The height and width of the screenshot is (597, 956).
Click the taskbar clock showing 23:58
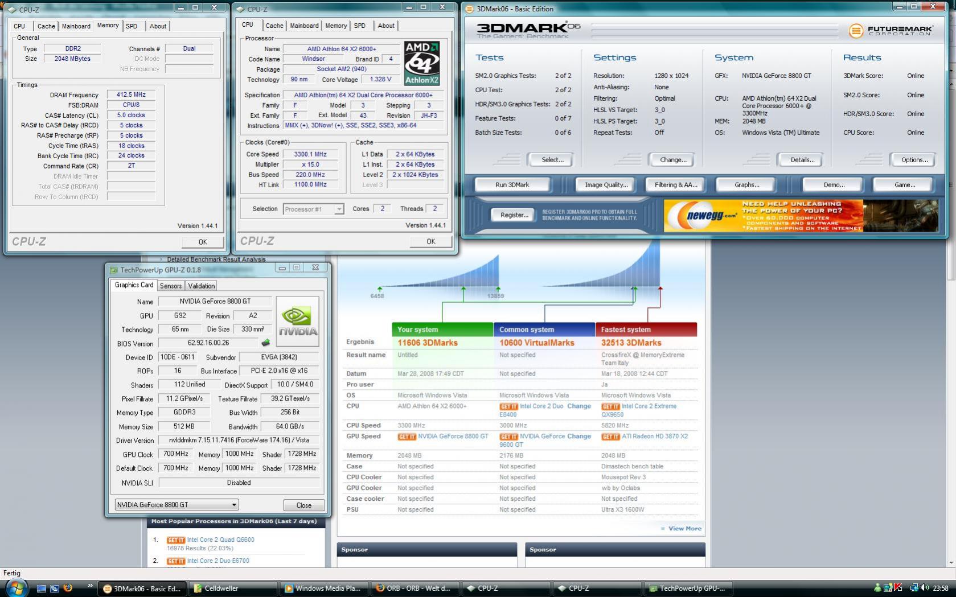(x=941, y=588)
